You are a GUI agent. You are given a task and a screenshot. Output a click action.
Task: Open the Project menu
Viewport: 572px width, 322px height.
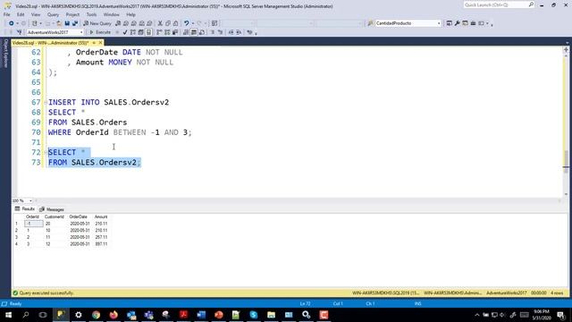(x=72, y=14)
